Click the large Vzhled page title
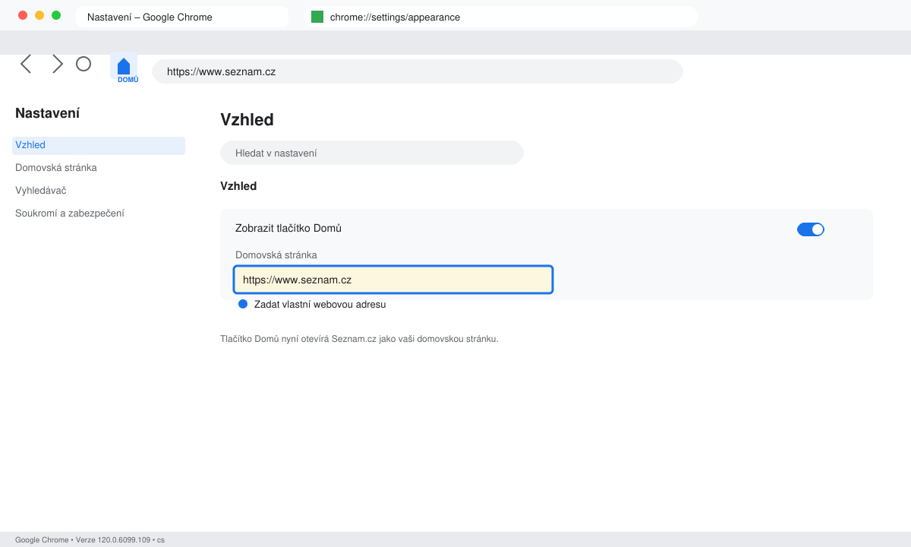This screenshot has height=547, width=911. coord(247,119)
